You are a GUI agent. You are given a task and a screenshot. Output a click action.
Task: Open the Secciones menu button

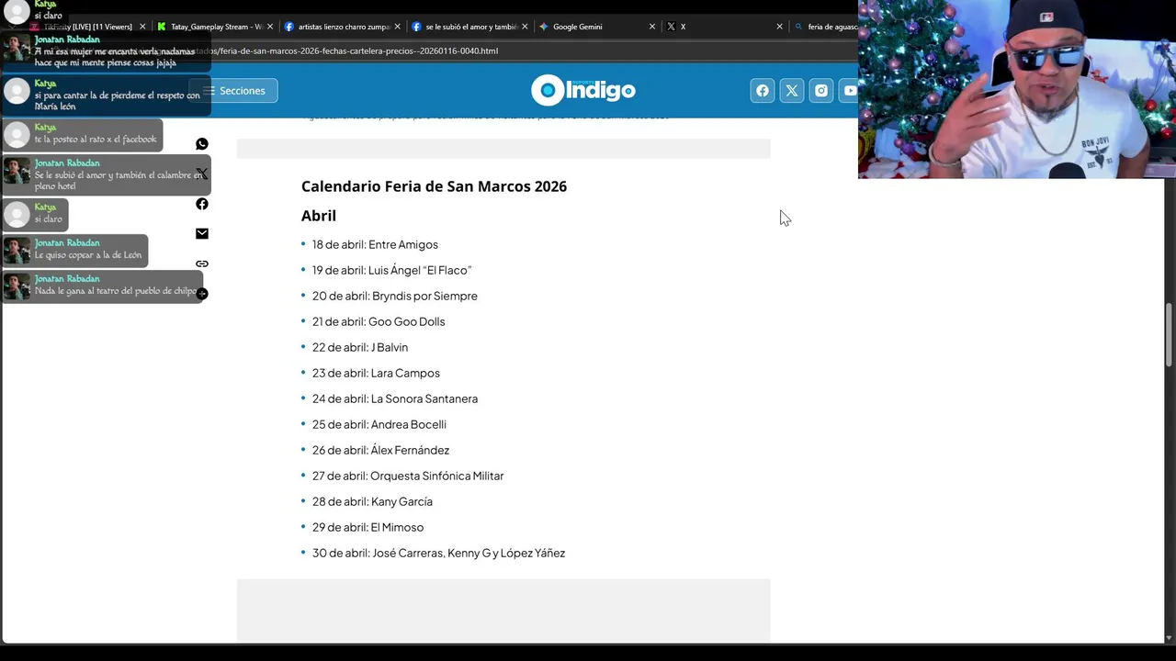coord(233,91)
